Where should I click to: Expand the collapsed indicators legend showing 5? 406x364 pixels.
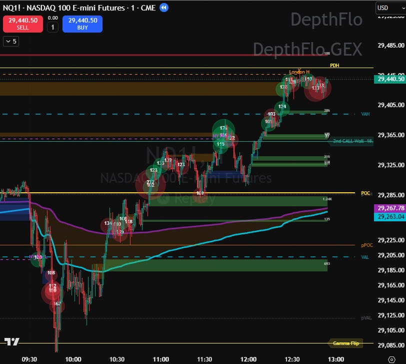pos(11,42)
